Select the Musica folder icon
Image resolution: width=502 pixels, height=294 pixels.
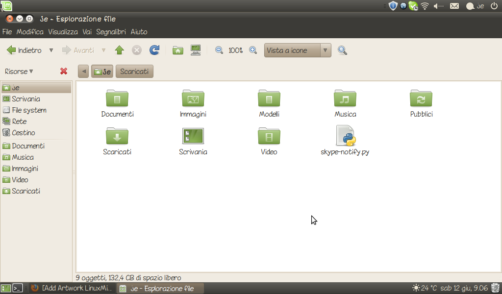(x=345, y=98)
